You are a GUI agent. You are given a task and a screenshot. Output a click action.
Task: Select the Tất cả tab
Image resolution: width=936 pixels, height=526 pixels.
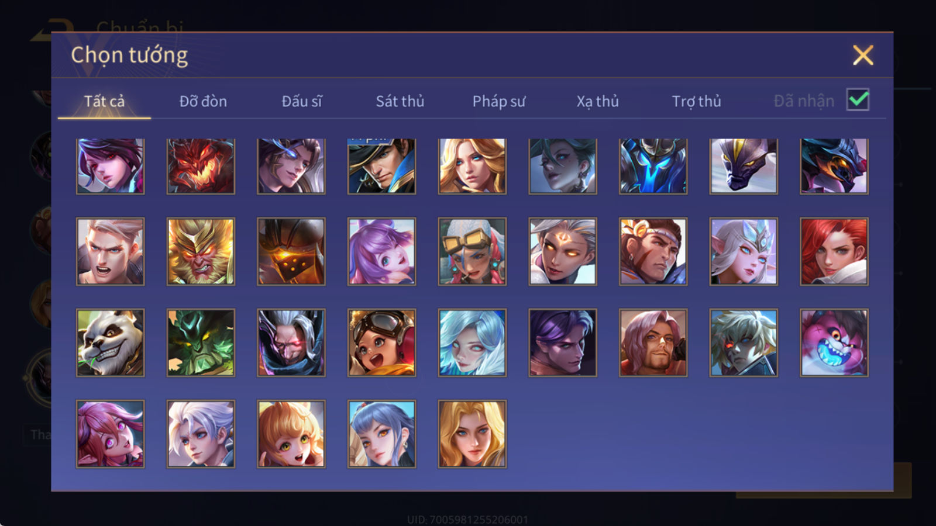coord(104,101)
